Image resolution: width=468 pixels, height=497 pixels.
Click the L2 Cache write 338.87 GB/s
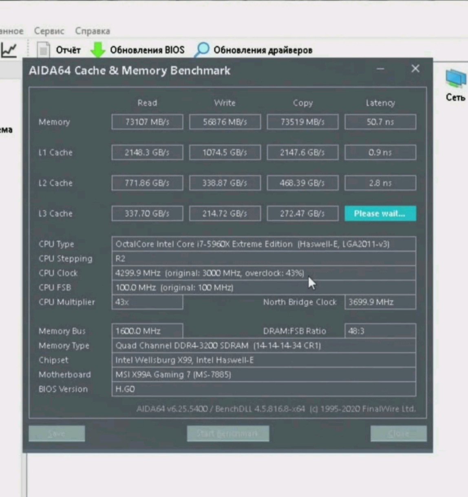click(x=225, y=183)
